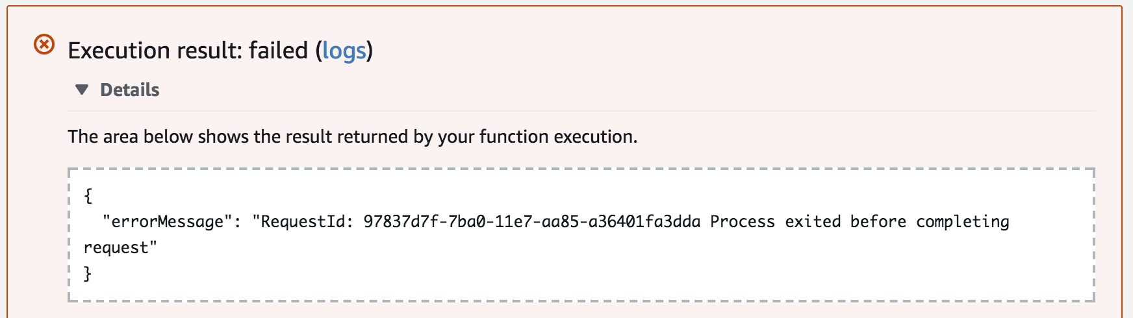
Task: Click the "Execution result" heading text
Action: click(155, 51)
